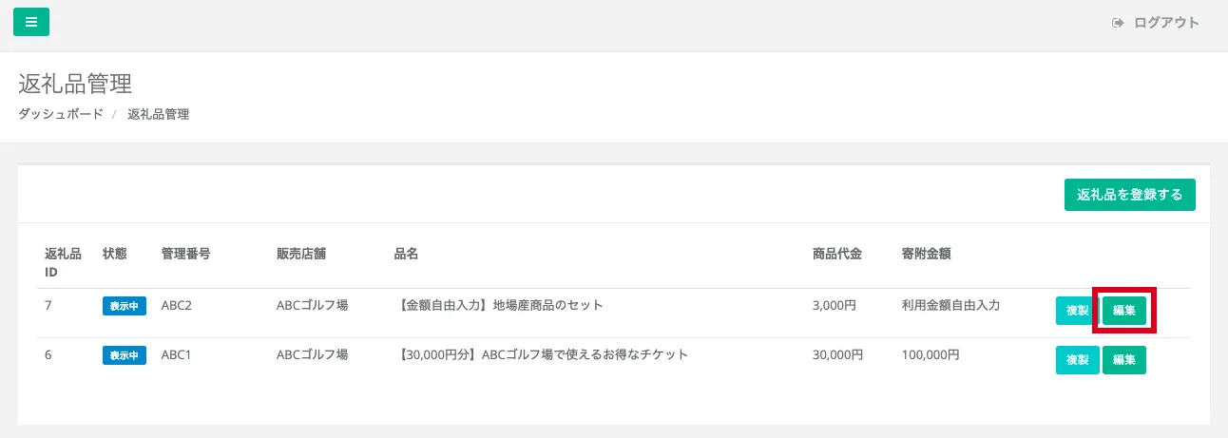The image size is (1228, 438).
Task: Select the 商品代金 column header
Action: pos(837,254)
